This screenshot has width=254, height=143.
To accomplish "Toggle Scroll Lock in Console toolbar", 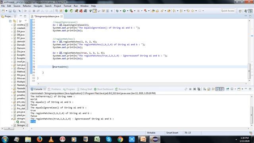I will click(x=209, y=89).
